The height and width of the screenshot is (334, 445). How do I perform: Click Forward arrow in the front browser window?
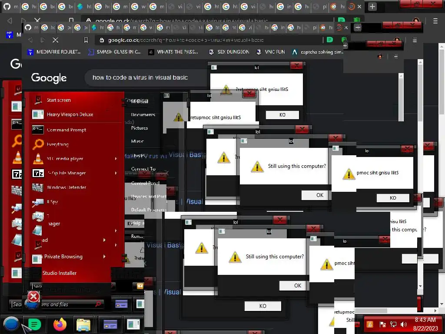point(43,40)
